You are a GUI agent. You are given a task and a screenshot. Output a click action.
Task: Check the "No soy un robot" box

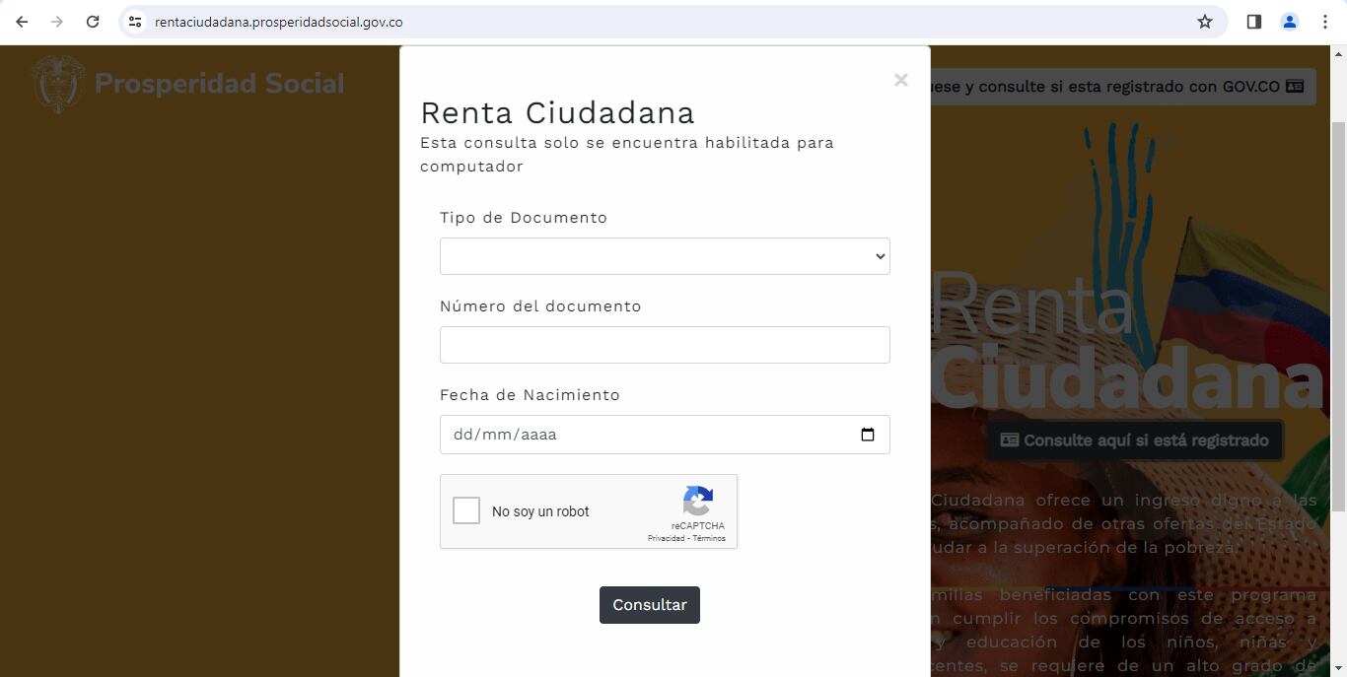tap(466, 510)
